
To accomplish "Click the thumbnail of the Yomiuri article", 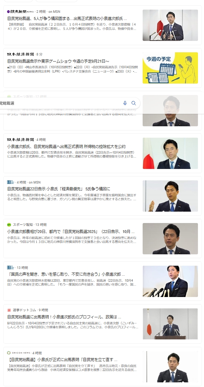I will (x=170, y=25).
